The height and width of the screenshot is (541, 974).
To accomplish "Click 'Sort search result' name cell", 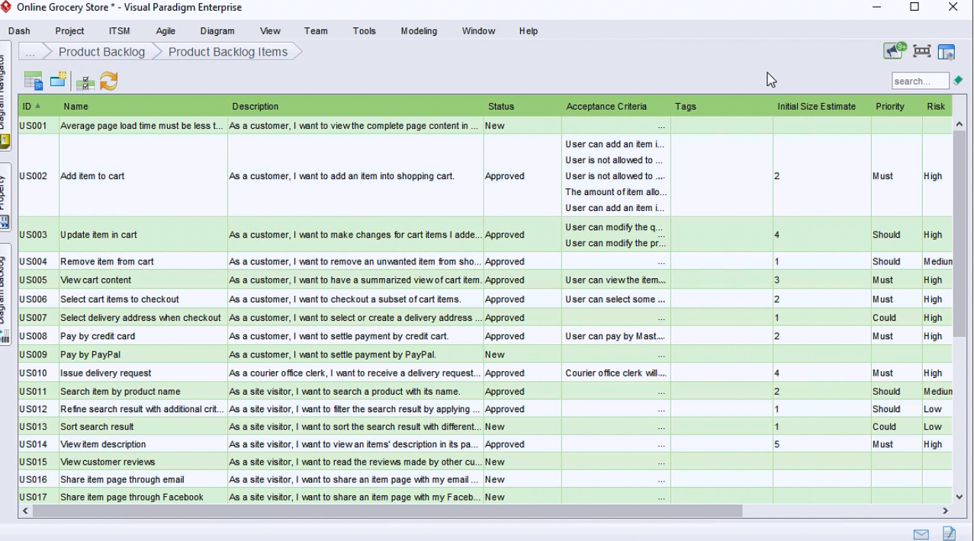I will pyautogui.click(x=143, y=427).
